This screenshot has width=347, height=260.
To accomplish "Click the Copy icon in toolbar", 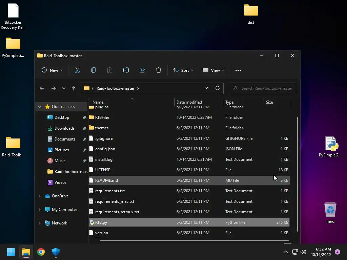I will [x=94, y=70].
